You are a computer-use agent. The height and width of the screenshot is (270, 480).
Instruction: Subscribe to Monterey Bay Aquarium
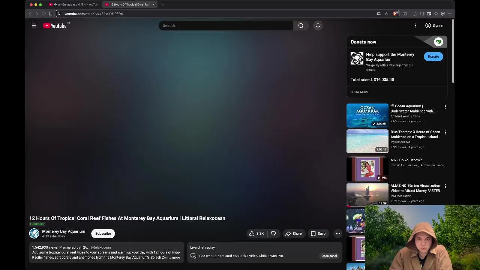103,234
